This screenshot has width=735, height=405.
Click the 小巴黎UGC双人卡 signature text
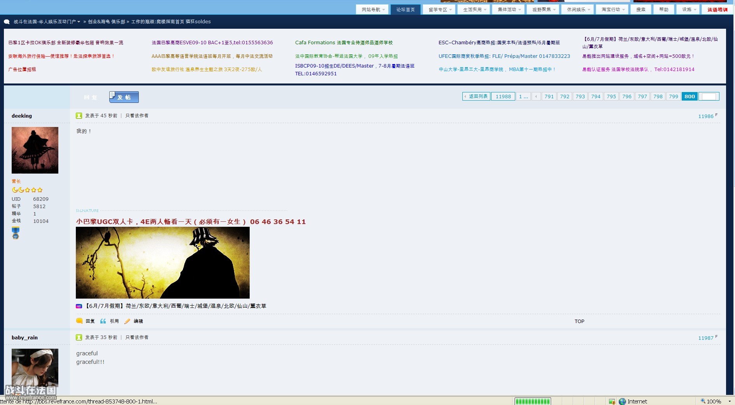pos(191,222)
